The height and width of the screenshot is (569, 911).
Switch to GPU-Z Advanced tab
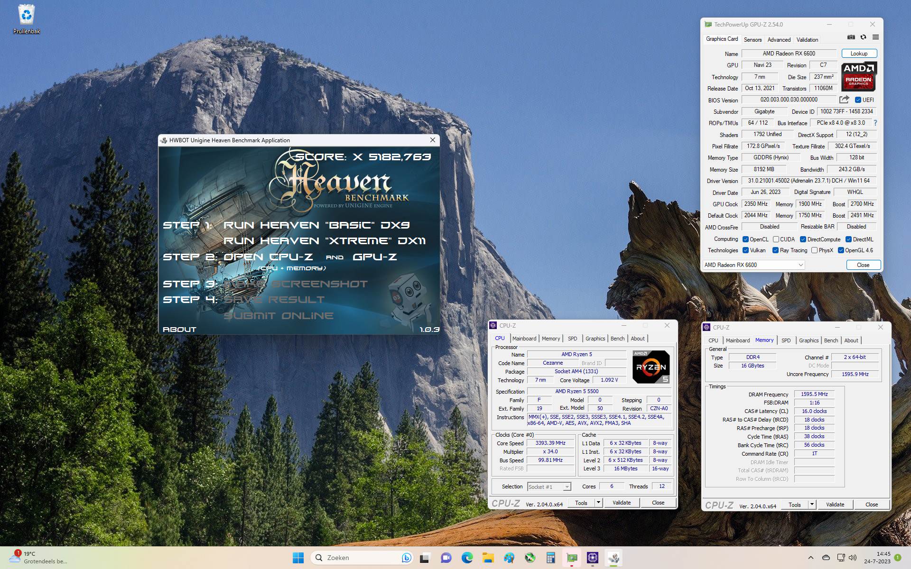779,40
